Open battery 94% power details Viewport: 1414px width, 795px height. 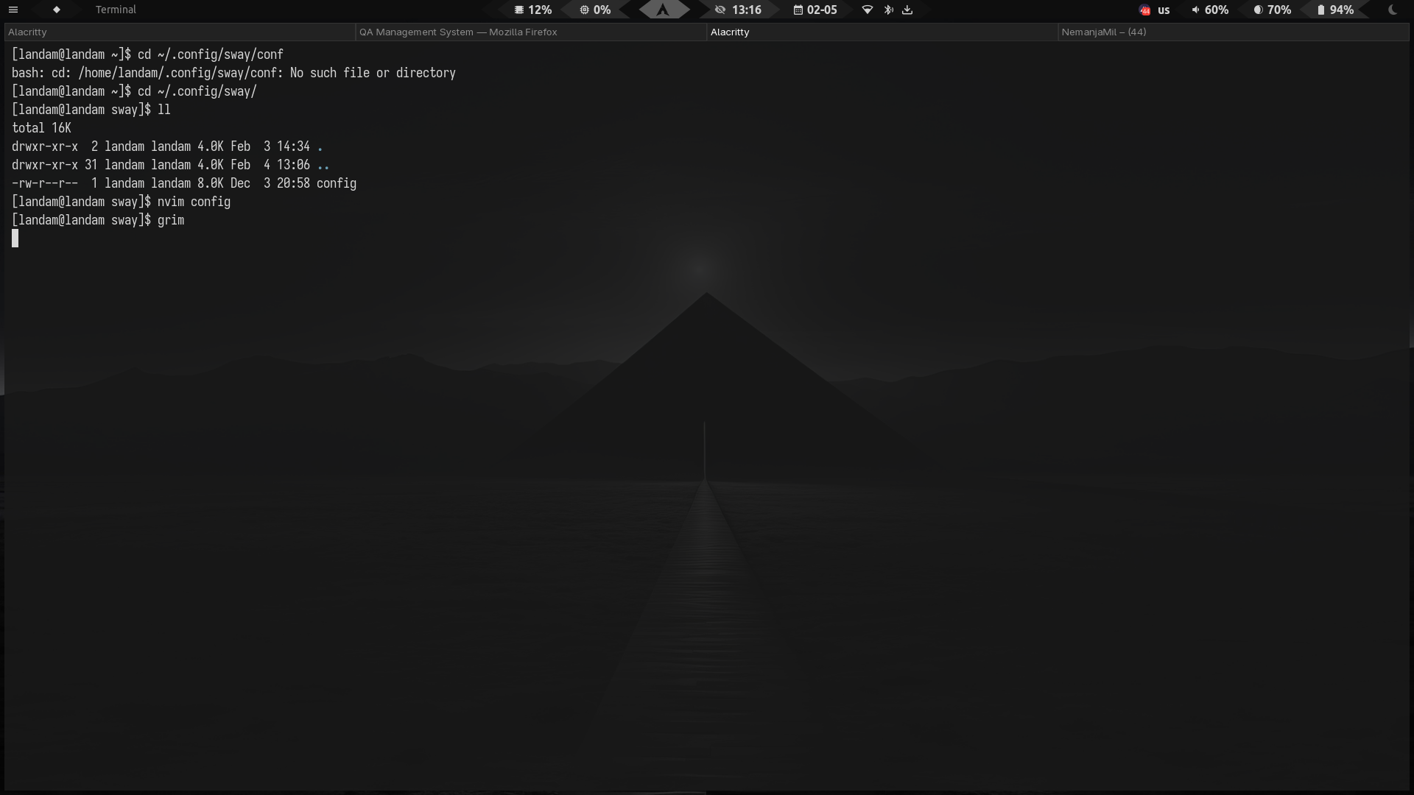[x=1335, y=10]
